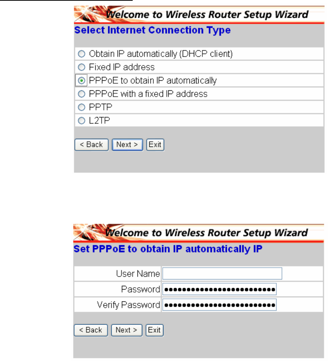The width and height of the screenshot is (328, 361).
Task: Click the Select Internet Connection Type heading
Action: pyautogui.click(x=152, y=30)
